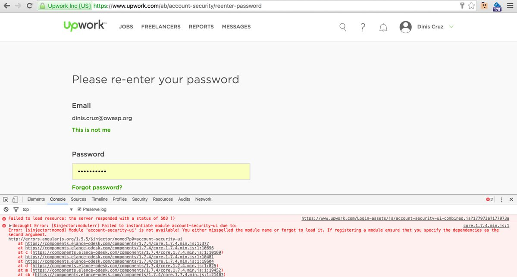Image resolution: width=517 pixels, height=277 pixels.
Task: Click the Upwork search magnifier icon
Action: click(343, 27)
